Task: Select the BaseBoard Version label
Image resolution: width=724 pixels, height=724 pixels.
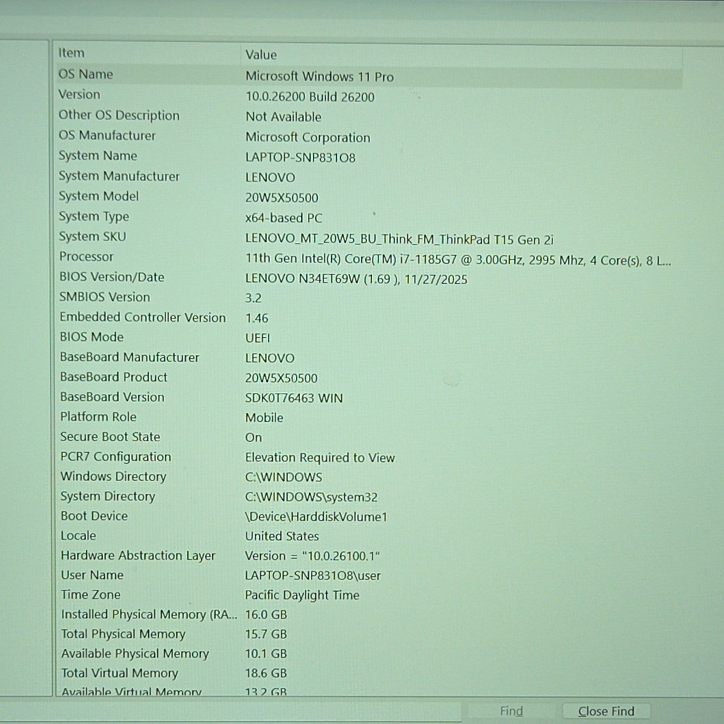Action: pyautogui.click(x=112, y=397)
